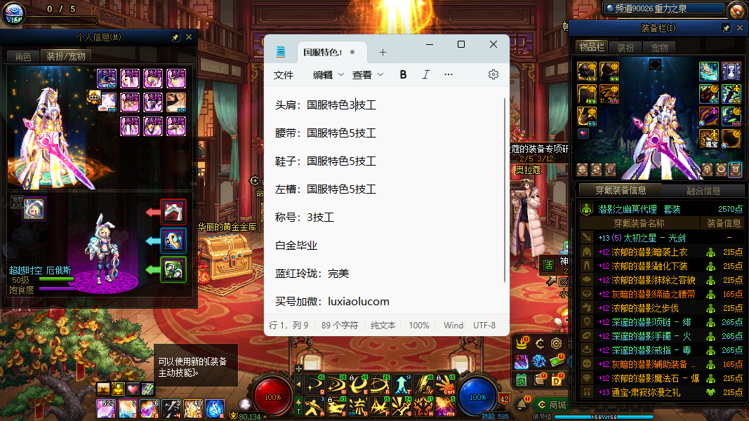The width and height of the screenshot is (749, 421).
Task: Click the red heart icon in equipment panel
Action: 583,133
